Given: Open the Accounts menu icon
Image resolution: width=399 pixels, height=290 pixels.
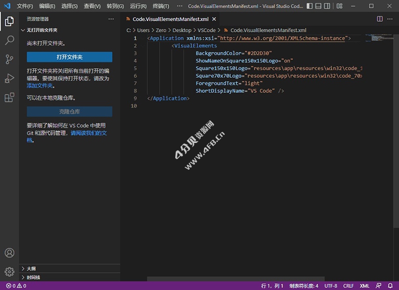Looking at the screenshot, I should coord(10,253).
